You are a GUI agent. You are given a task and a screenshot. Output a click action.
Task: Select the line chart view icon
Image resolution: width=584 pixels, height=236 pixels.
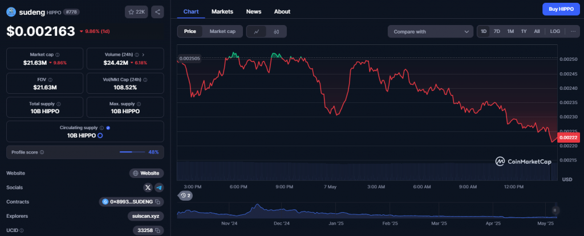(x=257, y=32)
